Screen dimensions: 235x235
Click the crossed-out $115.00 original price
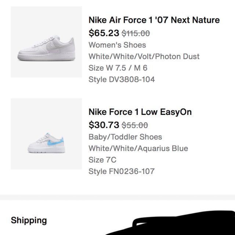[x=135, y=33]
